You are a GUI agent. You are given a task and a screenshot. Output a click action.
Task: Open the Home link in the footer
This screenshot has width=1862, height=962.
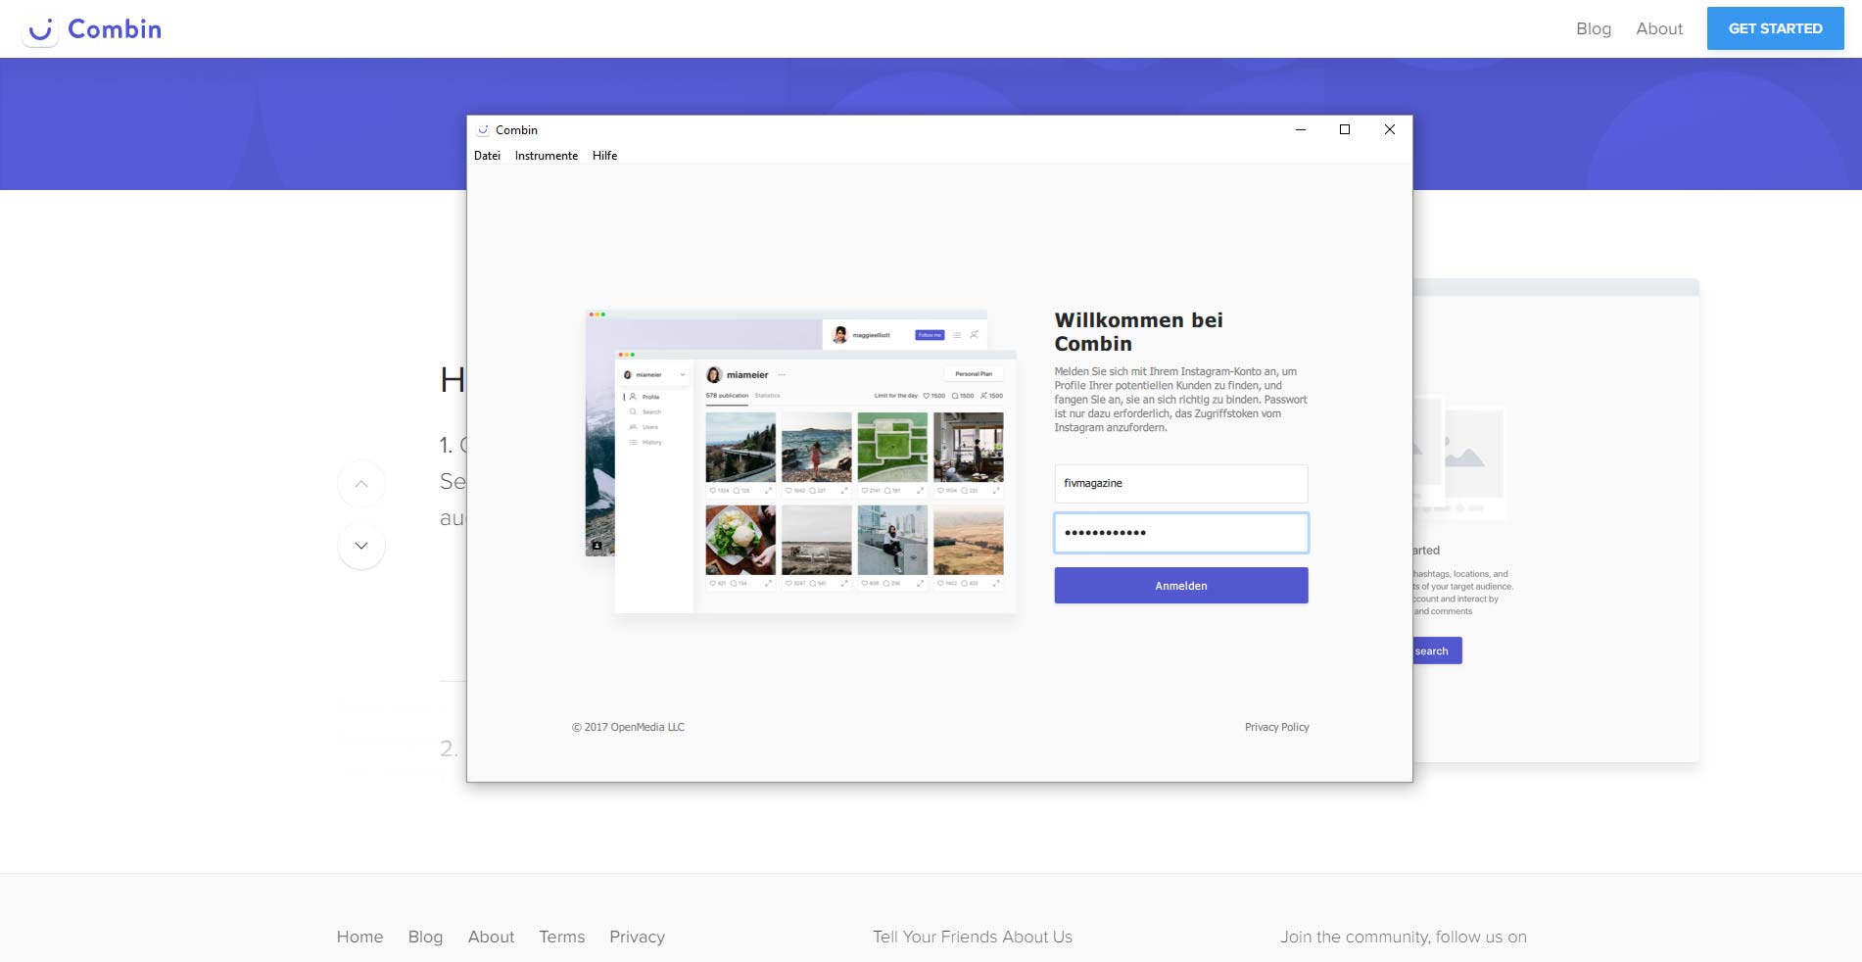(359, 937)
